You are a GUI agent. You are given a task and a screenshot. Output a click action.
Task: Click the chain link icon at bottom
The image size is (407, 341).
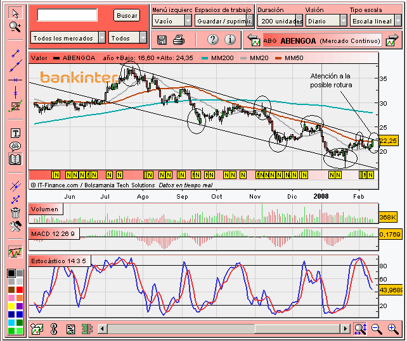click(54, 329)
